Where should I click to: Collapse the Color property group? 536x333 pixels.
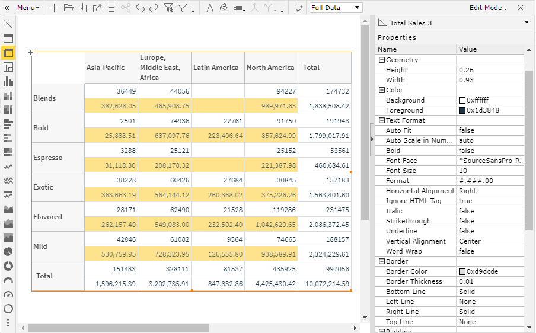(382, 90)
